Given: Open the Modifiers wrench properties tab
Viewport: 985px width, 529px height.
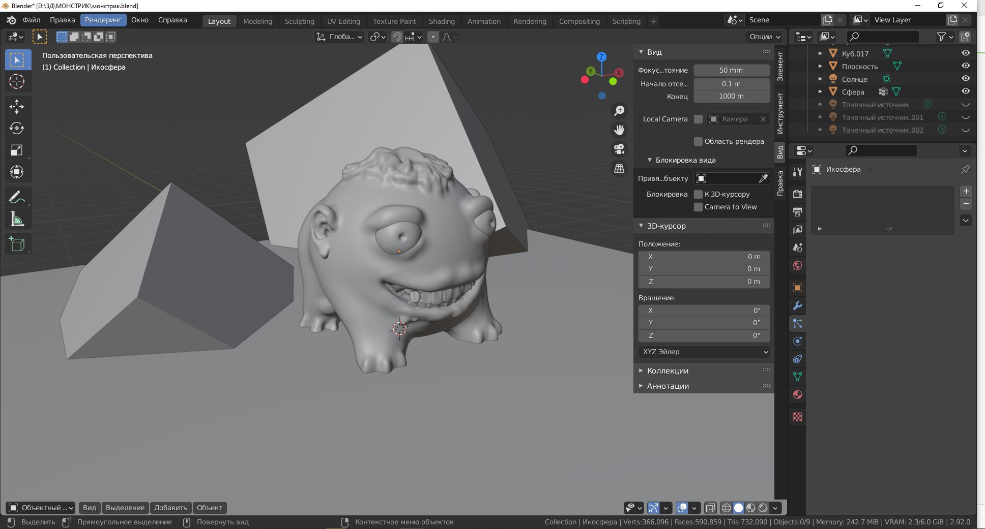Looking at the screenshot, I should click(797, 306).
